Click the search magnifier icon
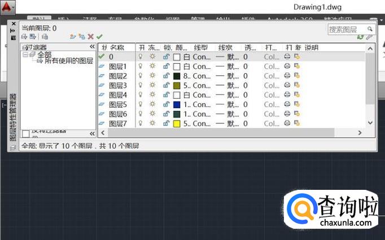This screenshot has width=385, height=240. coord(370,29)
